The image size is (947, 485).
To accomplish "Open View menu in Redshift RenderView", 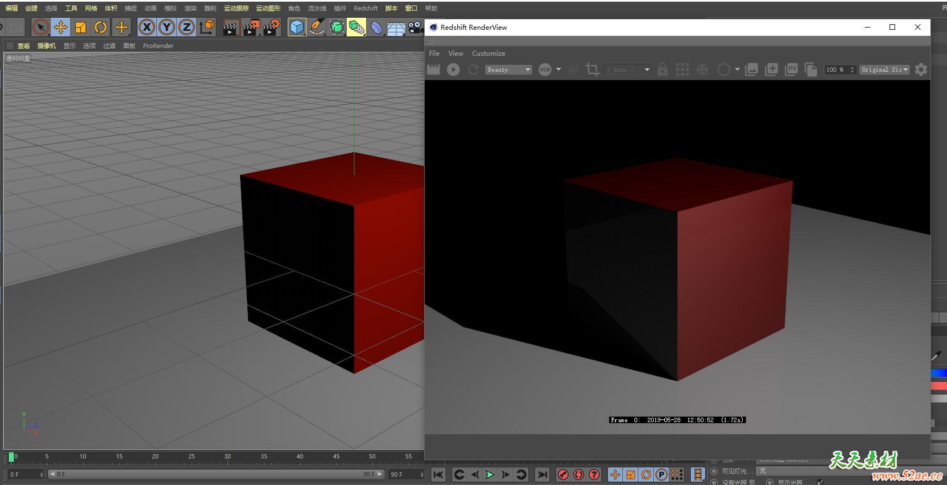I will coord(456,54).
